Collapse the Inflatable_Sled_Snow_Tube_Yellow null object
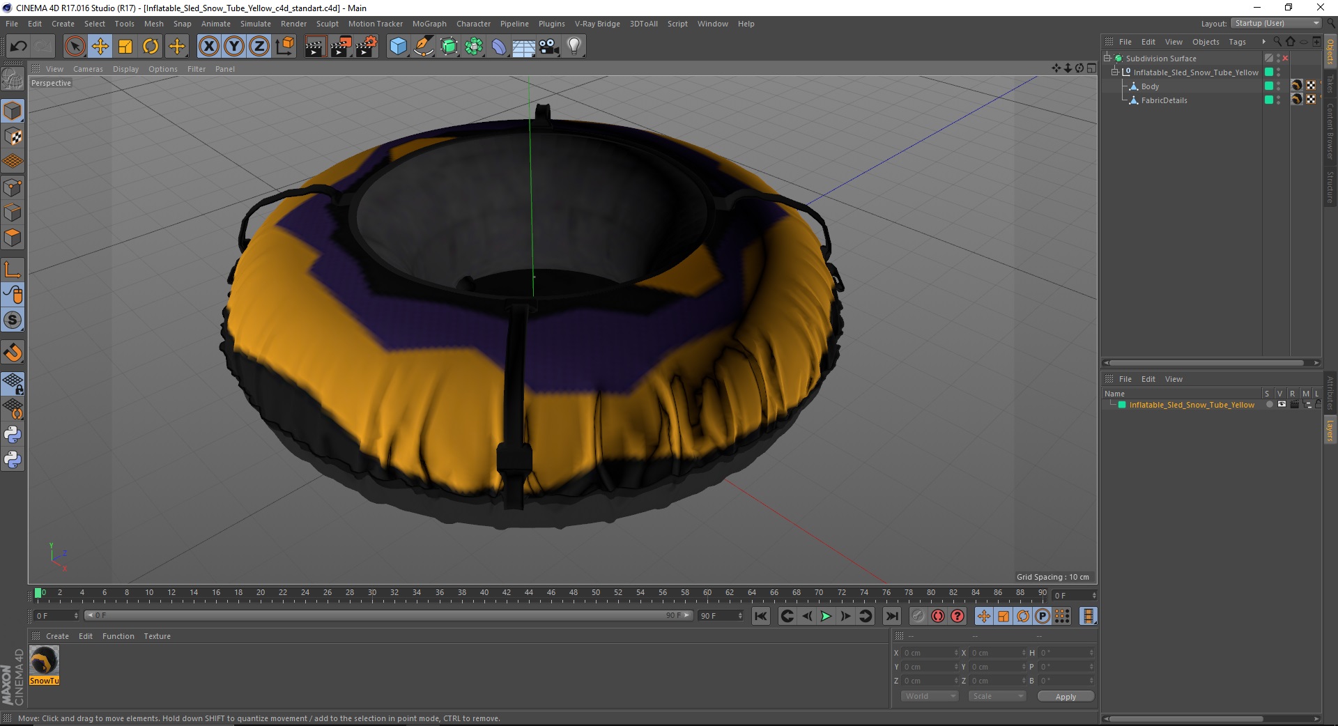1338x726 pixels. [1114, 72]
